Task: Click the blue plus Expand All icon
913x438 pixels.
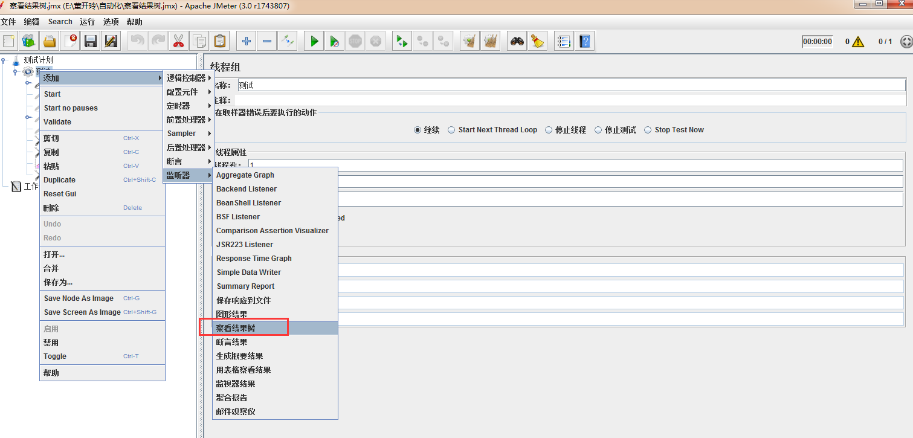Action: tap(247, 41)
